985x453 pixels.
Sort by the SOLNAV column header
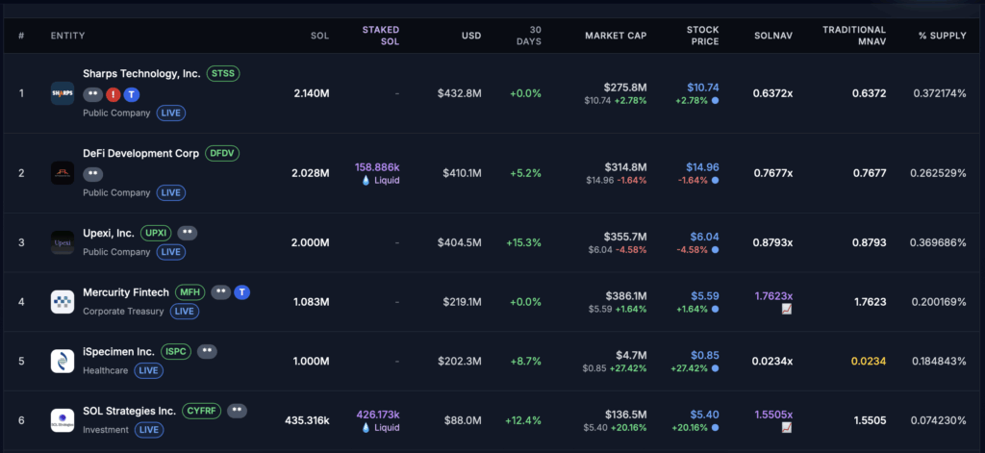[773, 36]
